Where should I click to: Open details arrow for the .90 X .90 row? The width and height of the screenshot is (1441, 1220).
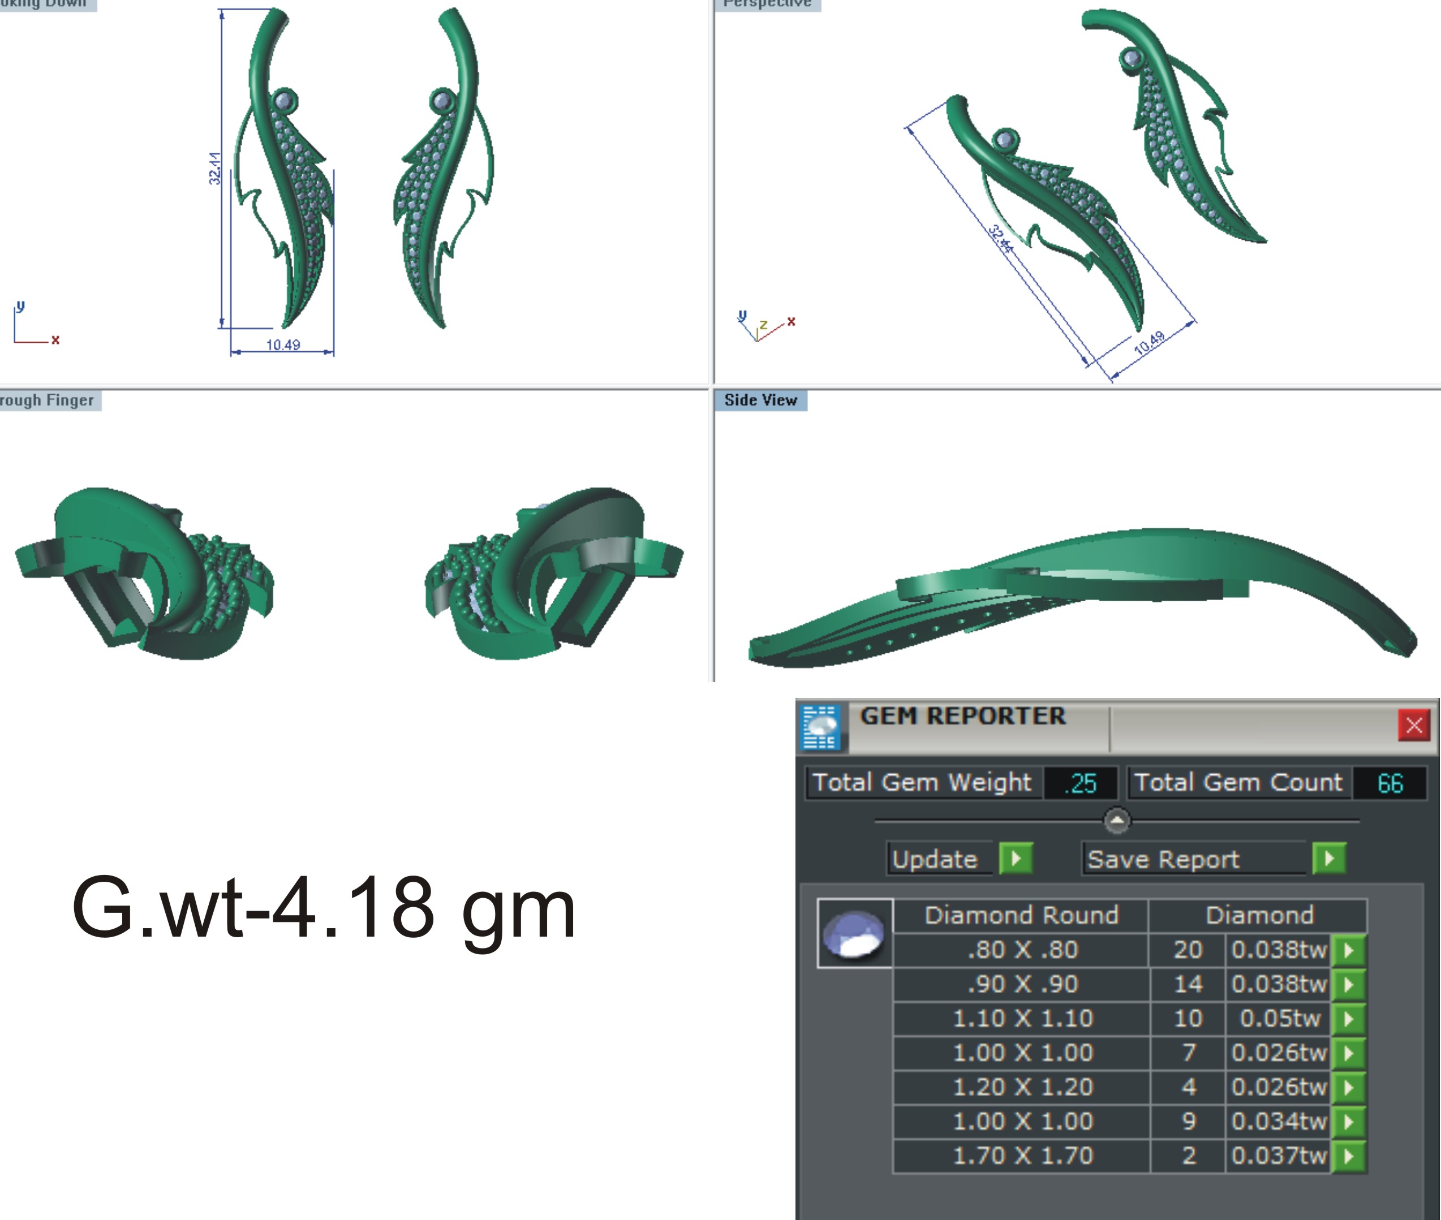point(1350,984)
